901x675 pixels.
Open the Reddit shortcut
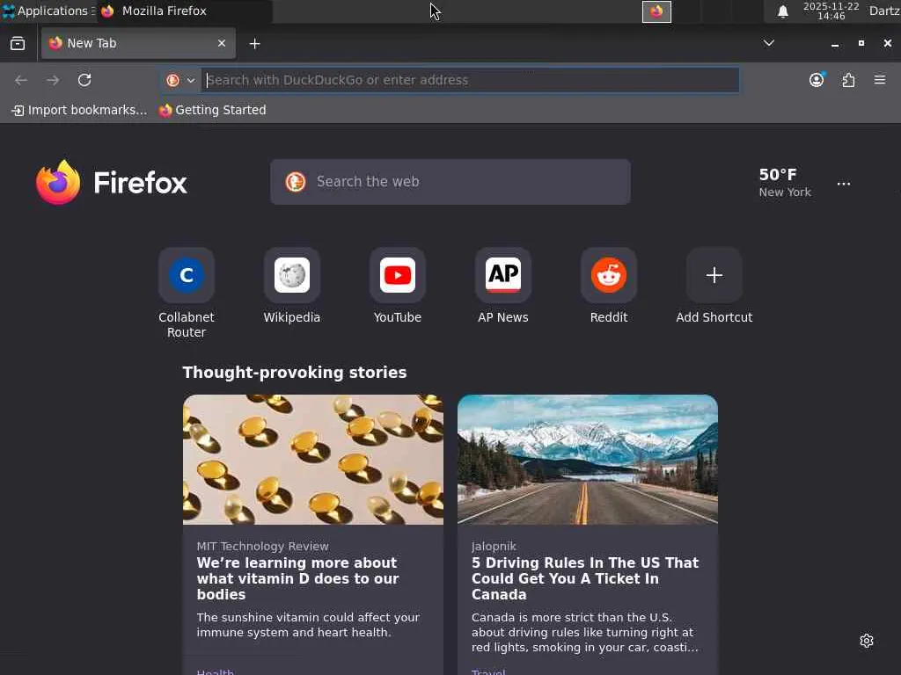[x=609, y=286]
